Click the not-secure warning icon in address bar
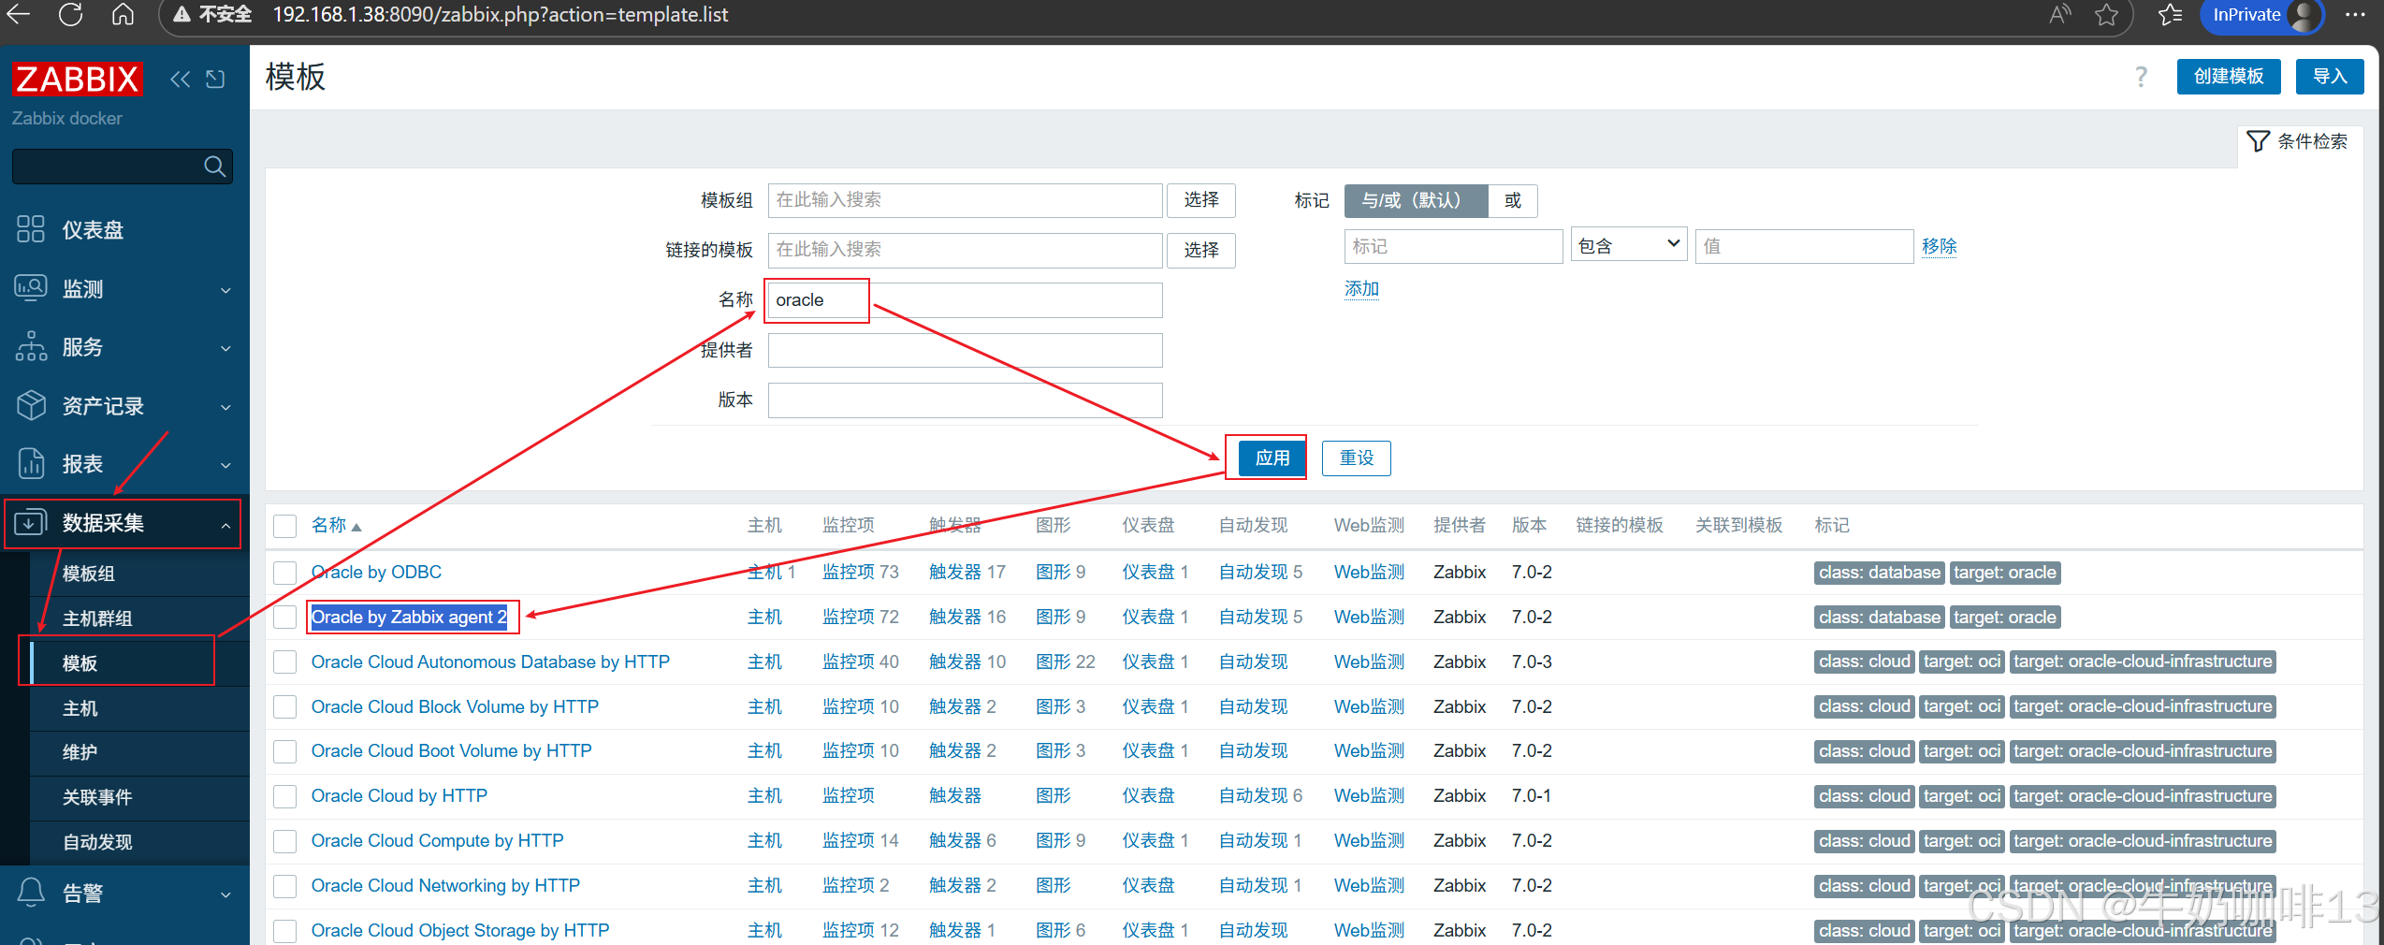The image size is (2384, 945). click(x=182, y=15)
